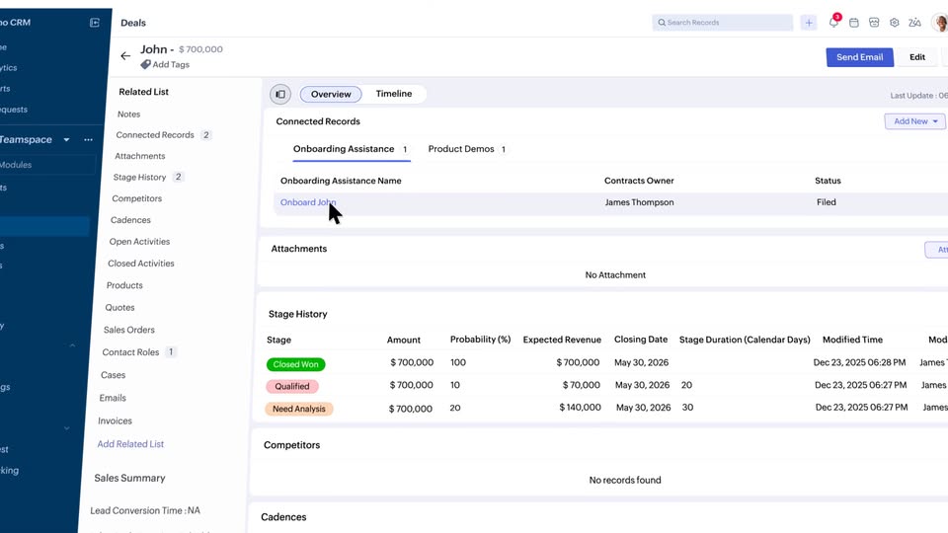The image size is (948, 533).
Task: Switch to the Overview view
Action: click(x=331, y=95)
